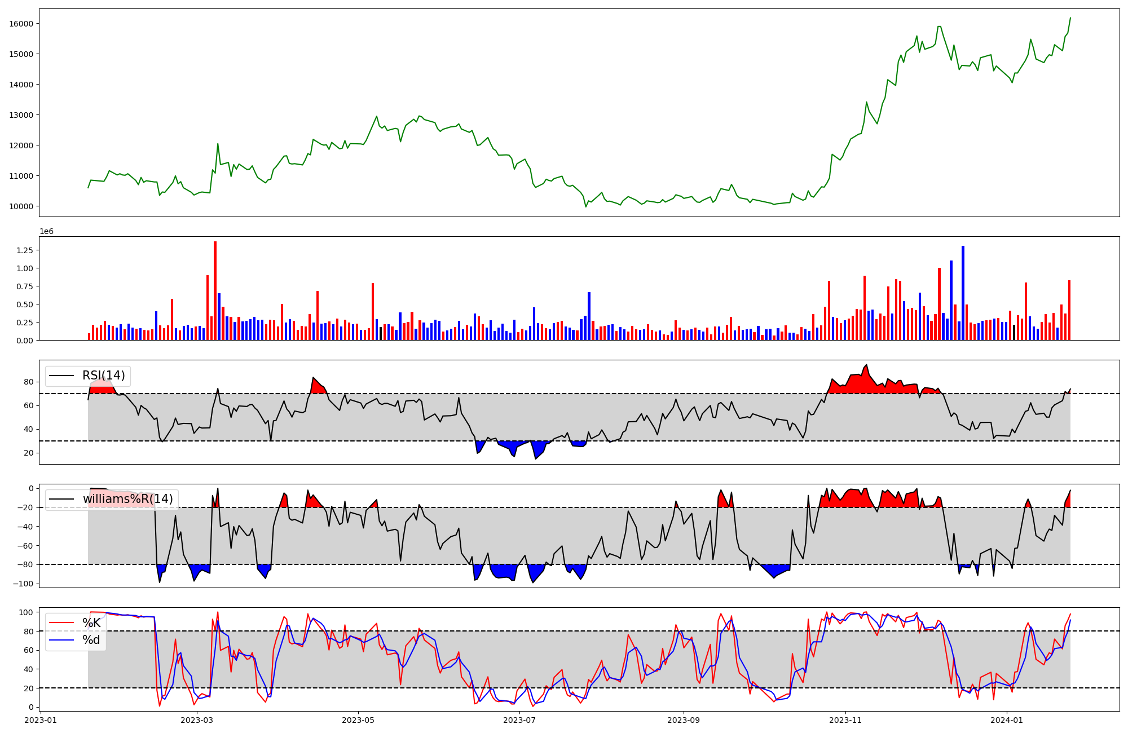Click the tallest blue volume bar in December 2023
1128x733 pixels.
[x=963, y=293]
